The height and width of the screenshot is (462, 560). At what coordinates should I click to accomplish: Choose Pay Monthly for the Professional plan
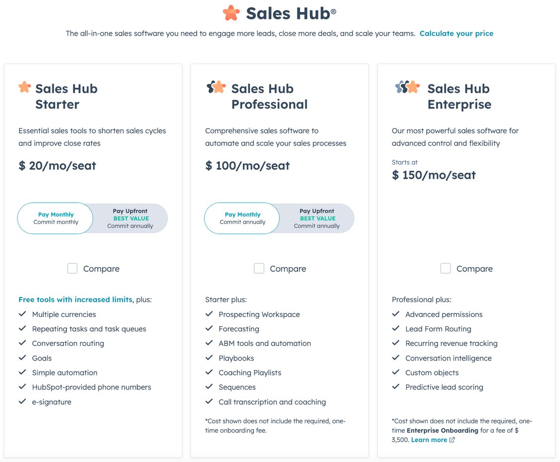coord(242,218)
